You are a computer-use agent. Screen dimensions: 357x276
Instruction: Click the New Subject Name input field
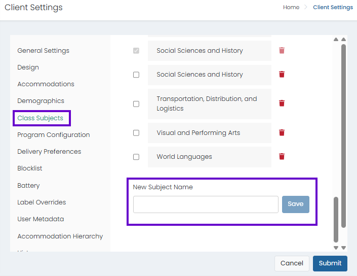(206, 204)
